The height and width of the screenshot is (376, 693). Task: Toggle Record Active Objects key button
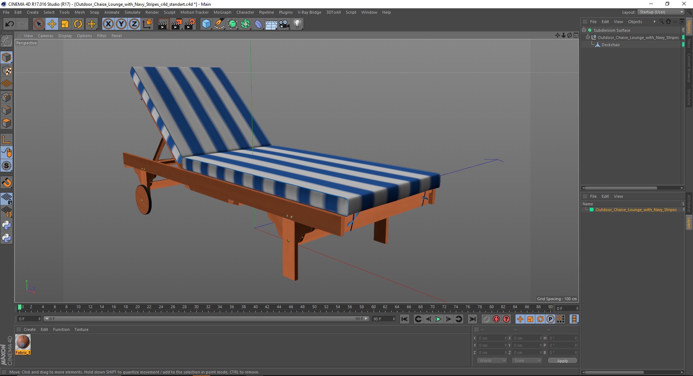(x=486, y=319)
